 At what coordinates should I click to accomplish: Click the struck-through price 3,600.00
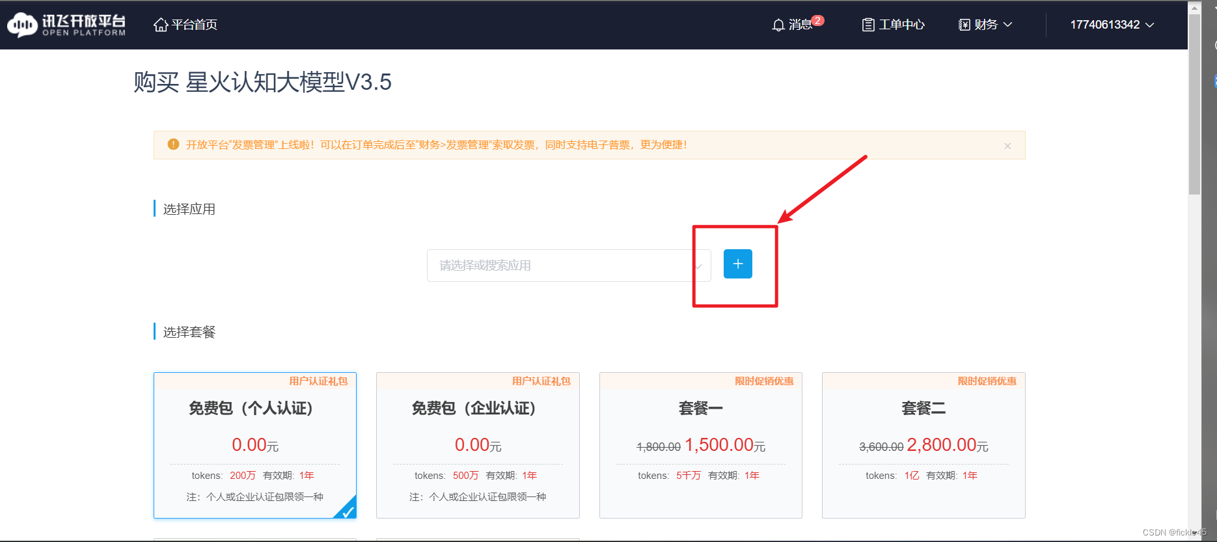881,447
